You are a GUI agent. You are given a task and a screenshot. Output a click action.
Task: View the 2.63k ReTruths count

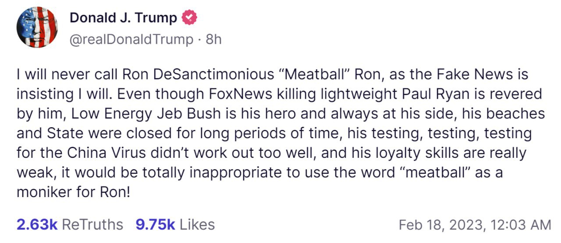37,224
